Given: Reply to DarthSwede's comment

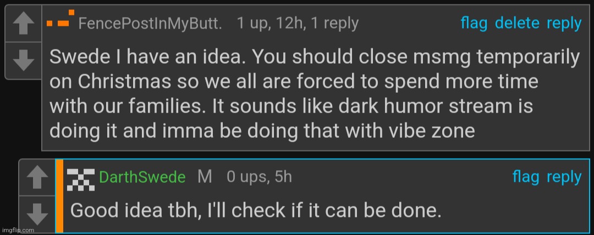Looking at the screenshot, I should click(x=564, y=177).
